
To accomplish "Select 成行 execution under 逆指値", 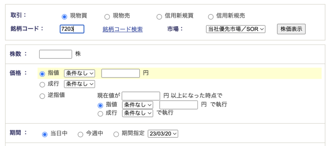I will [x=100, y=114].
